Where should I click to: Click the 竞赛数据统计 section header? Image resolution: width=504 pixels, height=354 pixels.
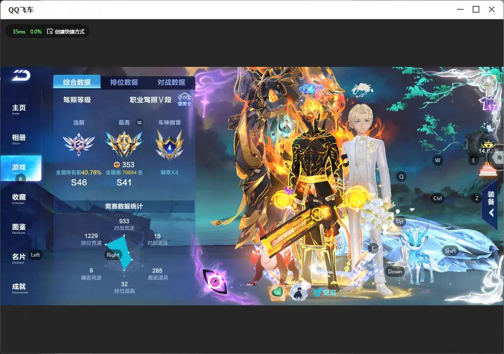click(x=124, y=206)
